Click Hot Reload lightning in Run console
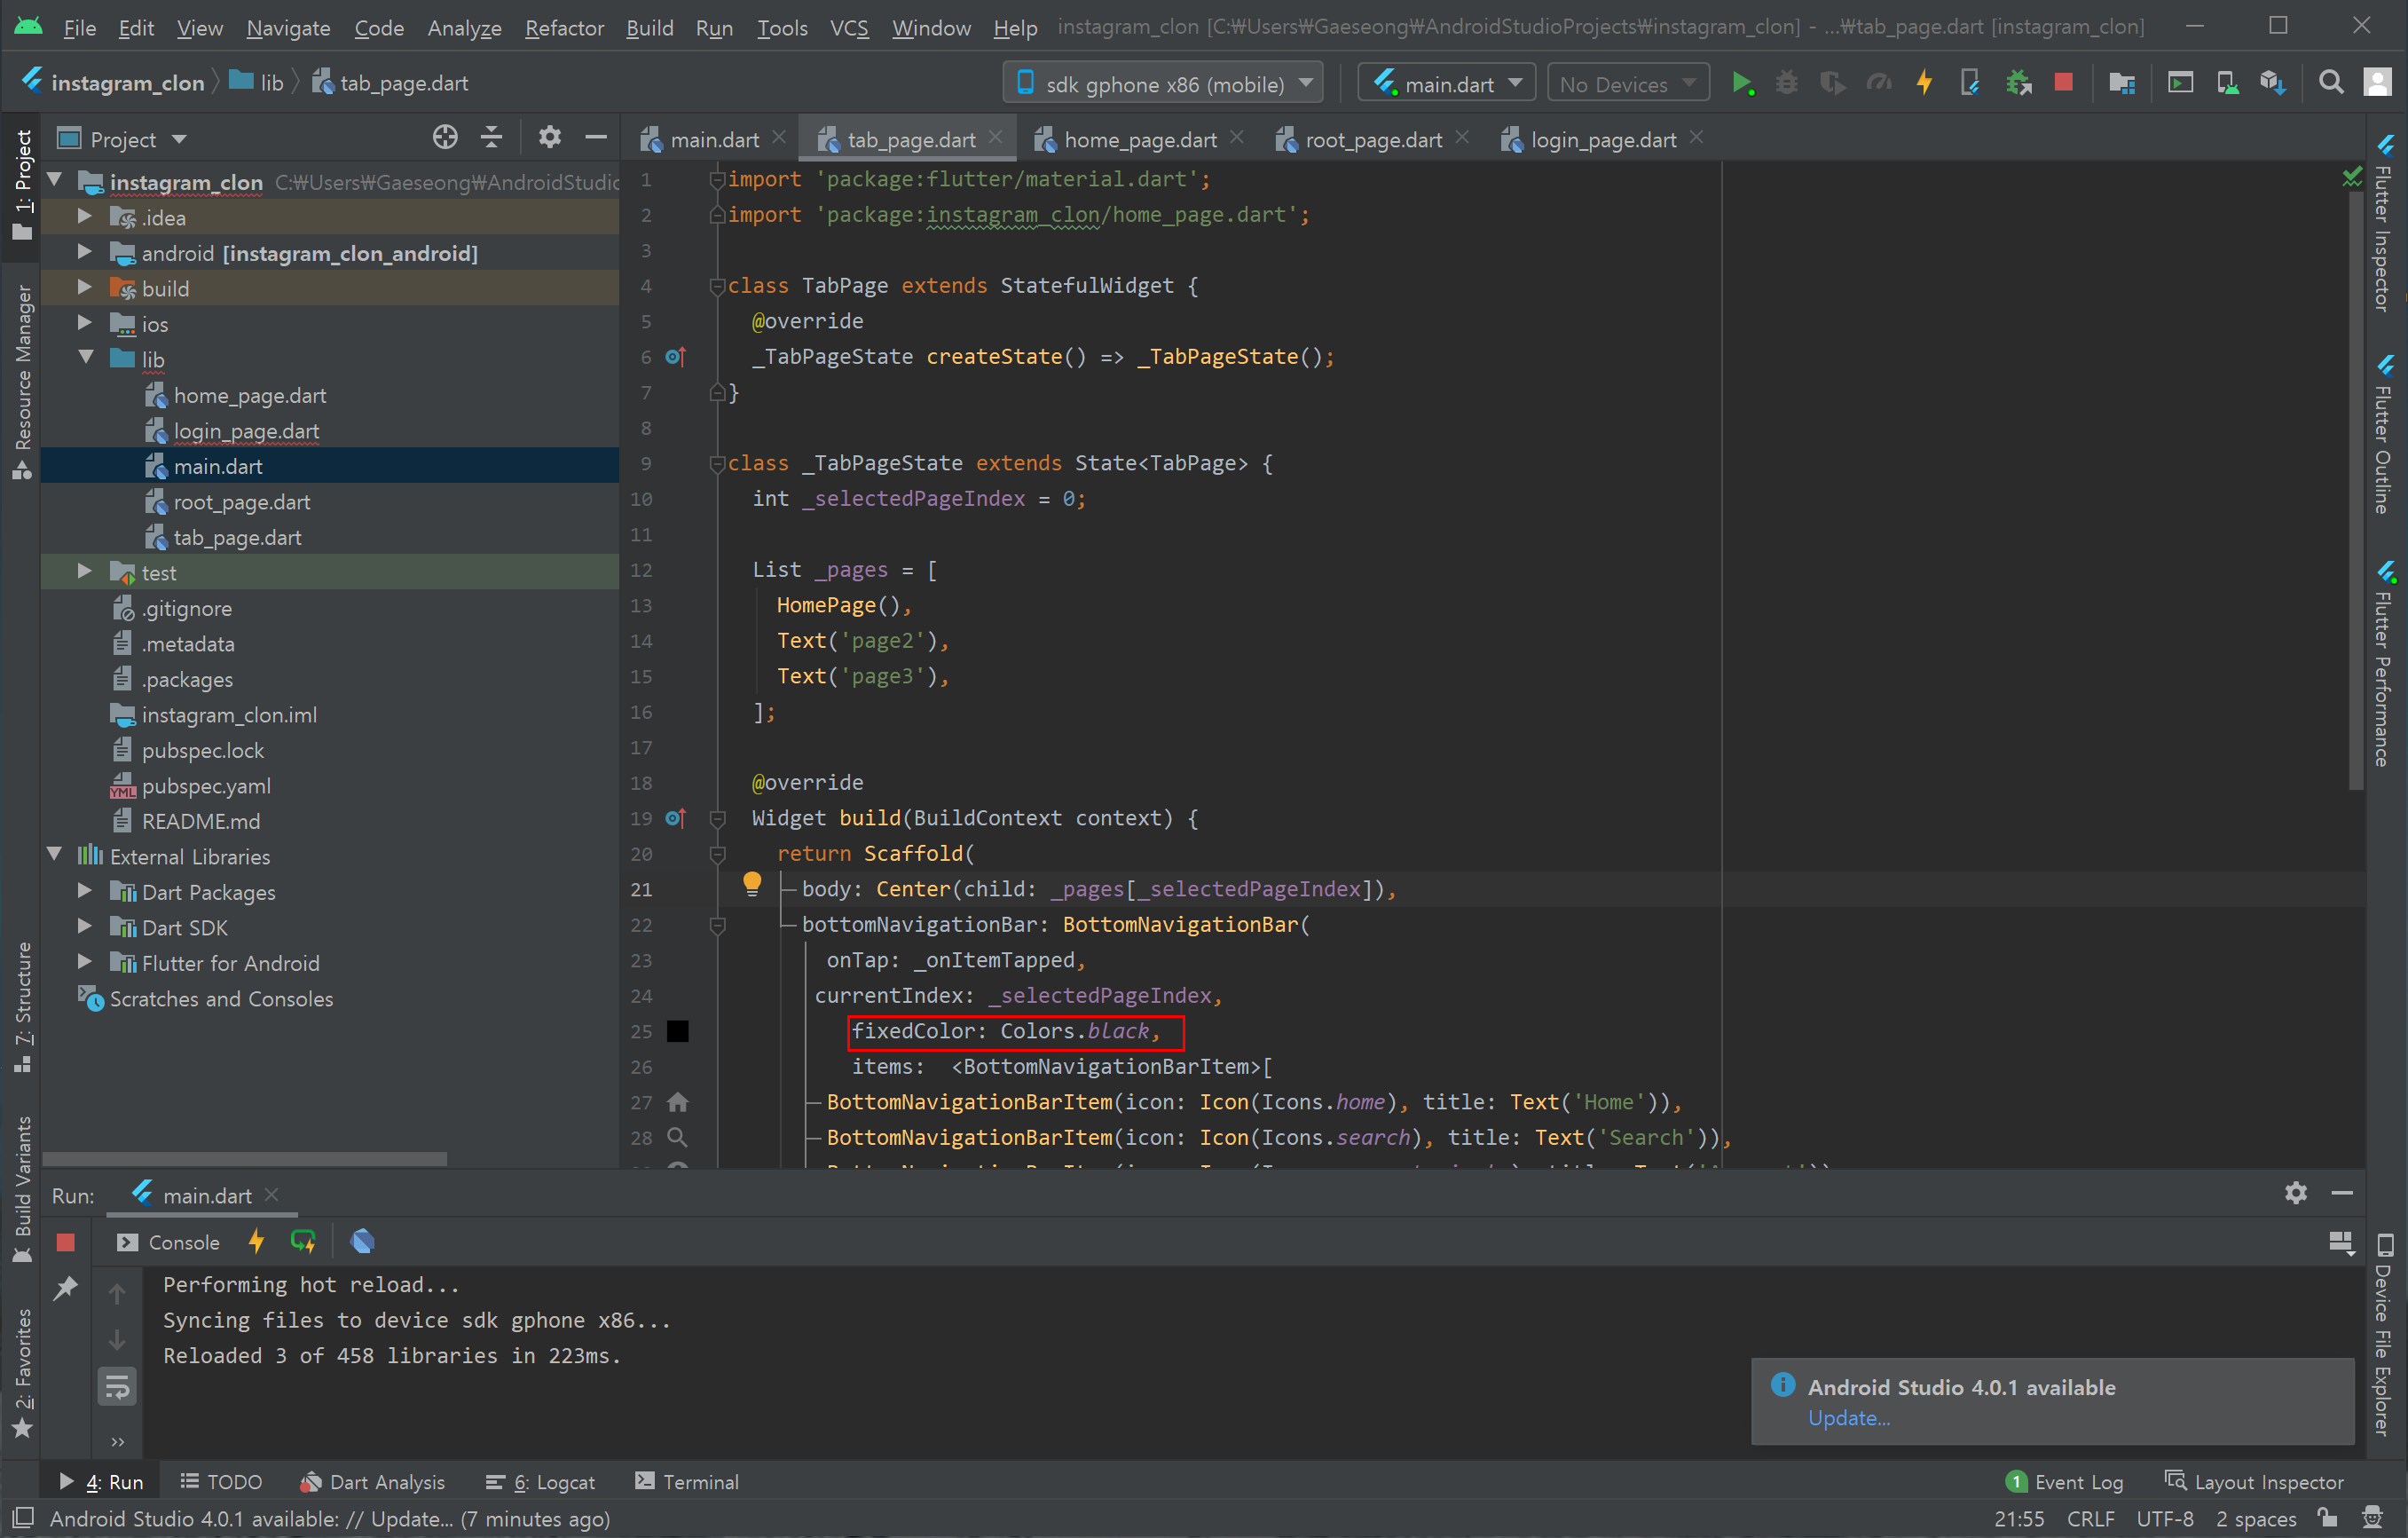Image resolution: width=2408 pixels, height=1538 pixels. pyautogui.click(x=256, y=1241)
